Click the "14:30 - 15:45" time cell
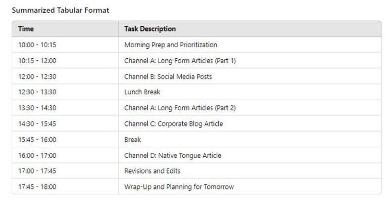 coord(37,124)
